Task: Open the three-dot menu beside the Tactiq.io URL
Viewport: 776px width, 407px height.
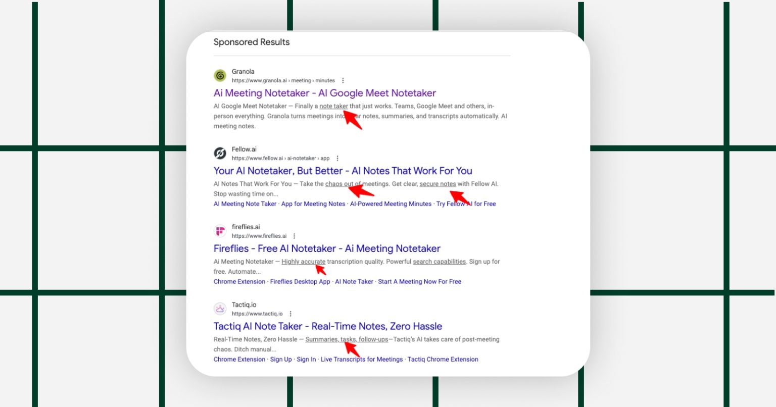Action: coord(290,314)
